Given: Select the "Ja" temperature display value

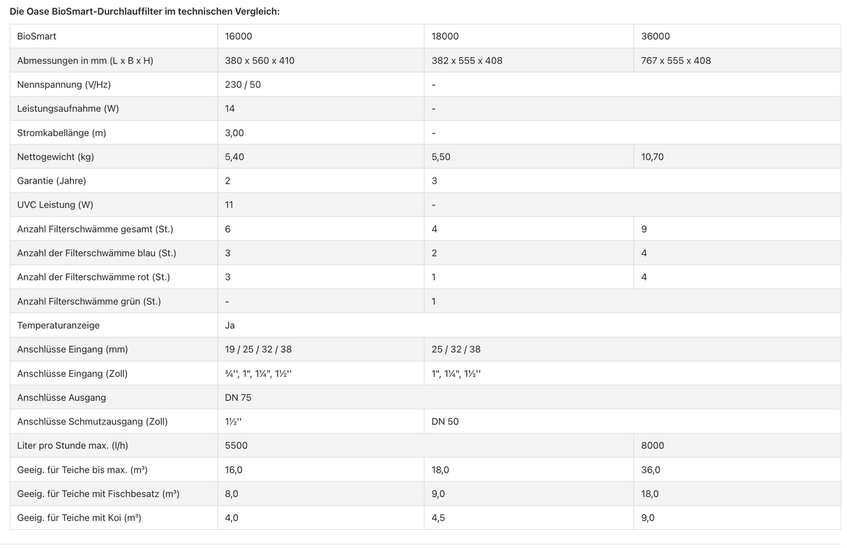Looking at the screenshot, I should pyautogui.click(x=230, y=325).
